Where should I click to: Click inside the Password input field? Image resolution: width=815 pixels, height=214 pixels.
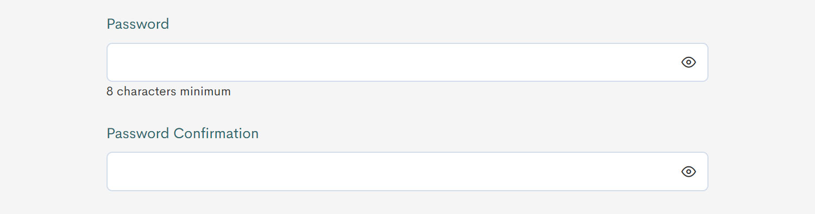[407, 62]
